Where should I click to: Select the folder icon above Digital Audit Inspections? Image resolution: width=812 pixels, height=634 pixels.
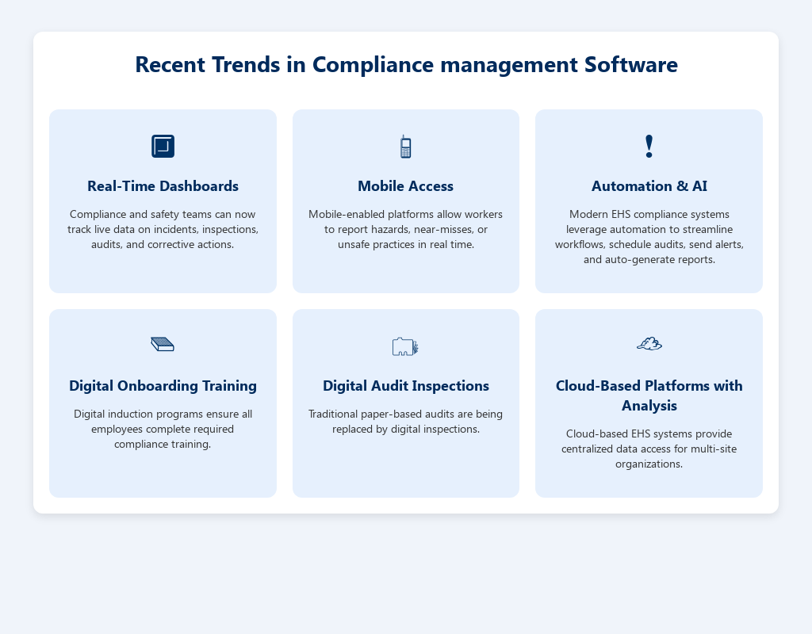point(405,346)
